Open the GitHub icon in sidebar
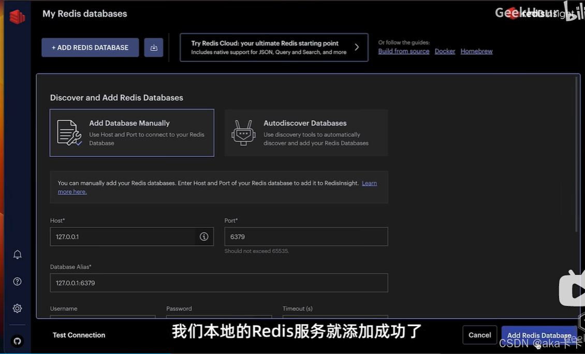 17,341
